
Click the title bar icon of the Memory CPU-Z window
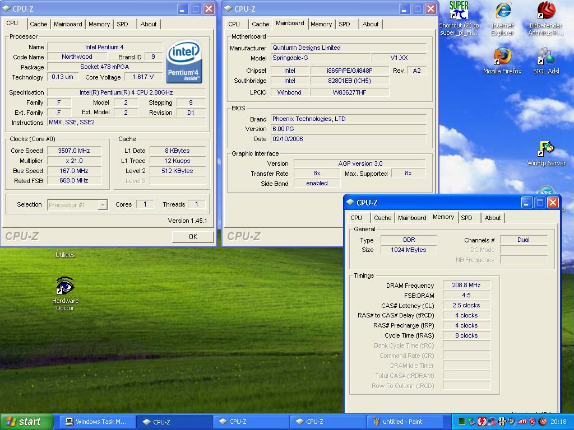pos(350,202)
